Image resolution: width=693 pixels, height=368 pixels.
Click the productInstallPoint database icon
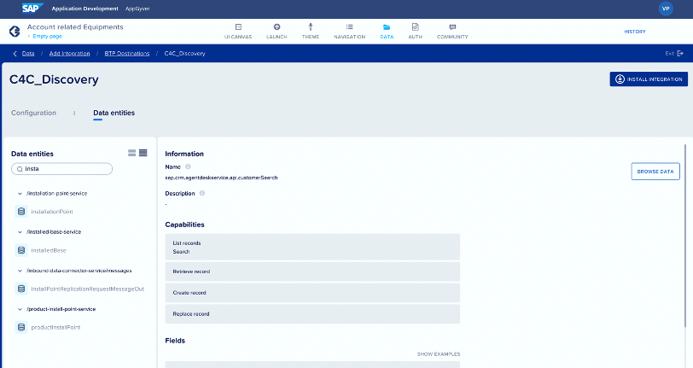pos(21,327)
